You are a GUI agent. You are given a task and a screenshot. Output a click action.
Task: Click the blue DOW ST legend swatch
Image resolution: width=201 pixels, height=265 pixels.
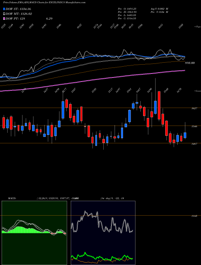pos(4,9)
